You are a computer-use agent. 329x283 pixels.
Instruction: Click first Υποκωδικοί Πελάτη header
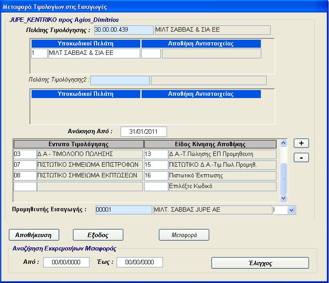pos(85,44)
